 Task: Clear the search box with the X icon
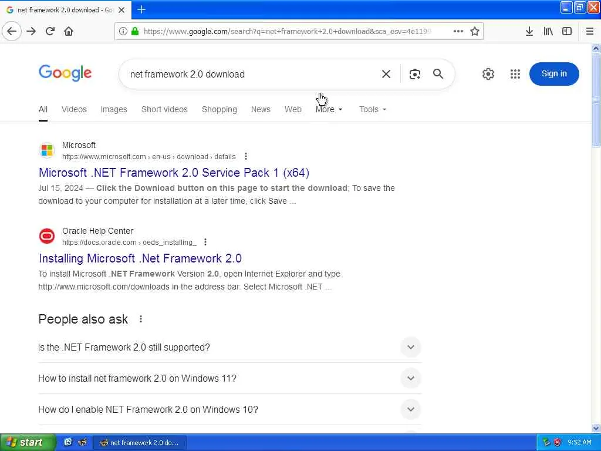point(386,74)
